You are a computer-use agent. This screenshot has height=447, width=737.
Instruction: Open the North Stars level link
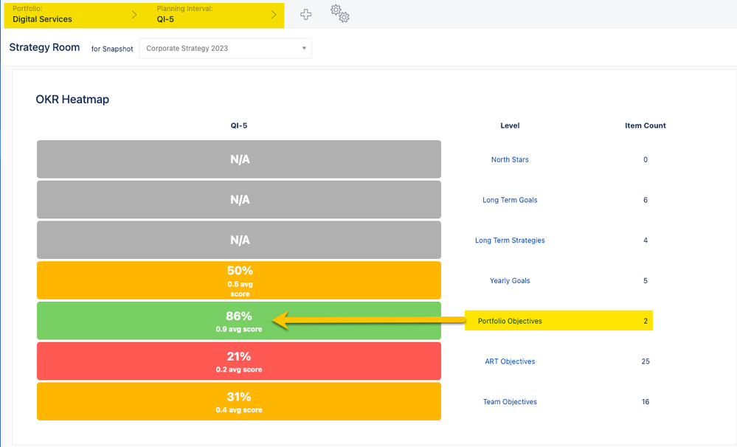510,160
